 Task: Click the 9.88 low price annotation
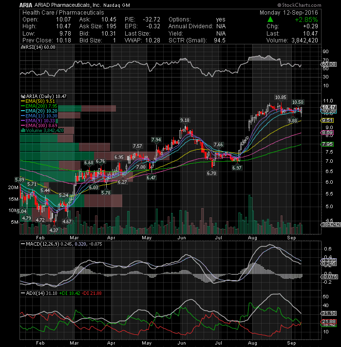click(x=292, y=120)
